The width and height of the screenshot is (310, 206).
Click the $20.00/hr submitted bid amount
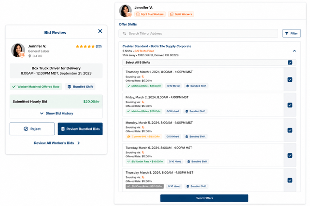point(91,102)
